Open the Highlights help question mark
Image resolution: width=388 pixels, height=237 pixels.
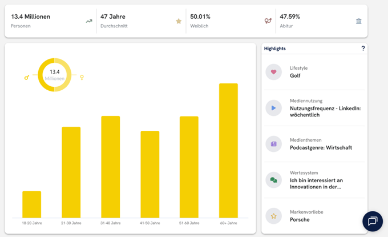[363, 49]
